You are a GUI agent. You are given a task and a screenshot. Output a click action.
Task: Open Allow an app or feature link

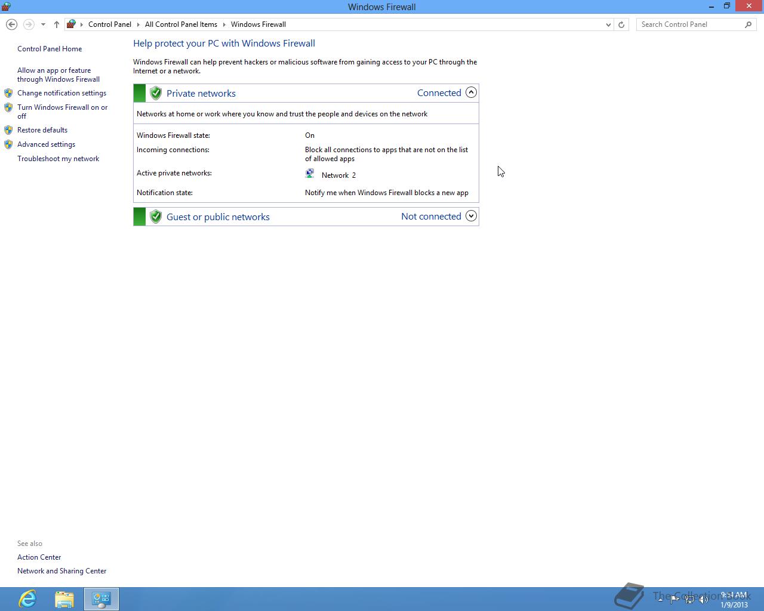(58, 75)
